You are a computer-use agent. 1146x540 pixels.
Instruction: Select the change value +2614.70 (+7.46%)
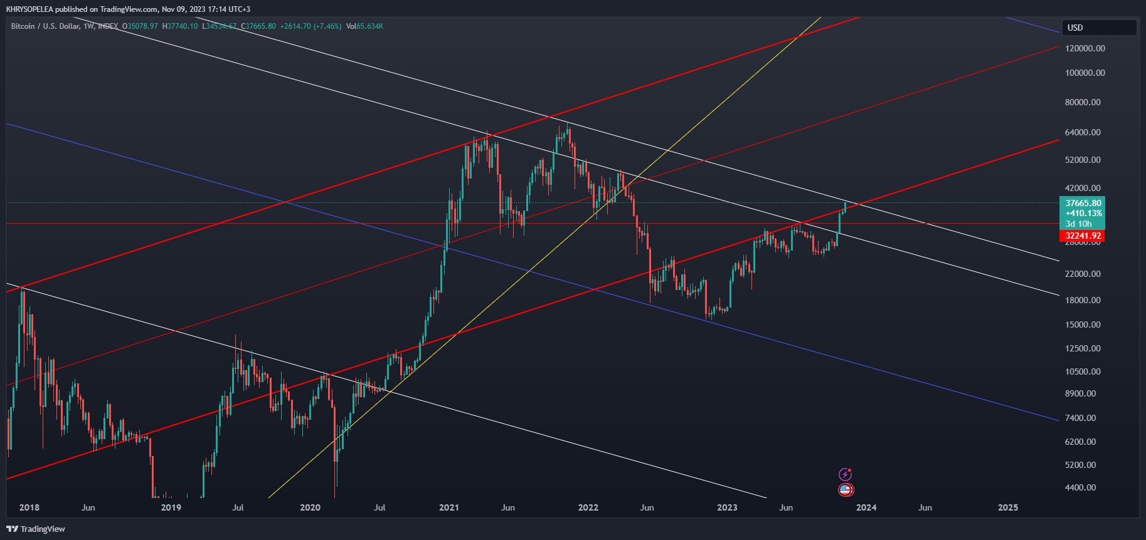[311, 26]
